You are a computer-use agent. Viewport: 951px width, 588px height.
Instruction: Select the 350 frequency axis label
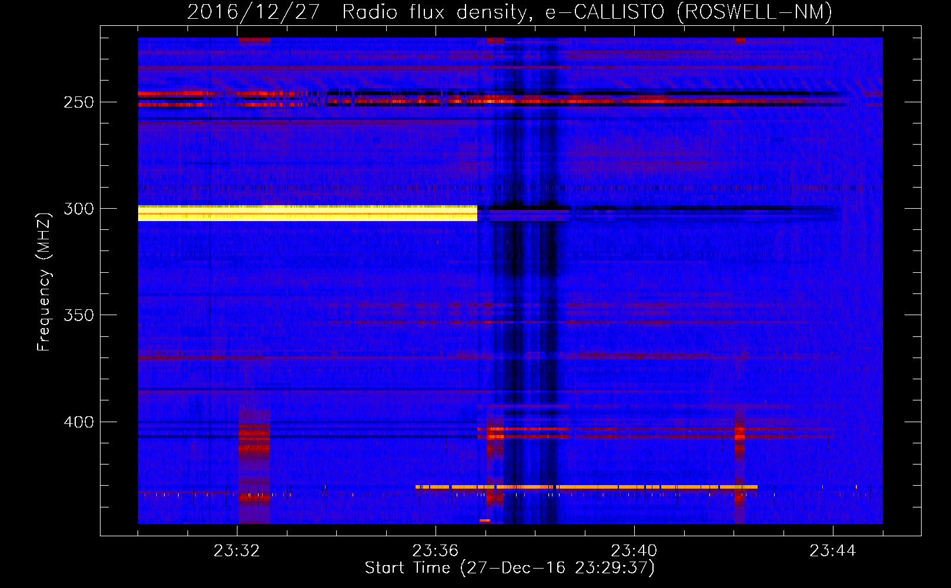coord(79,315)
